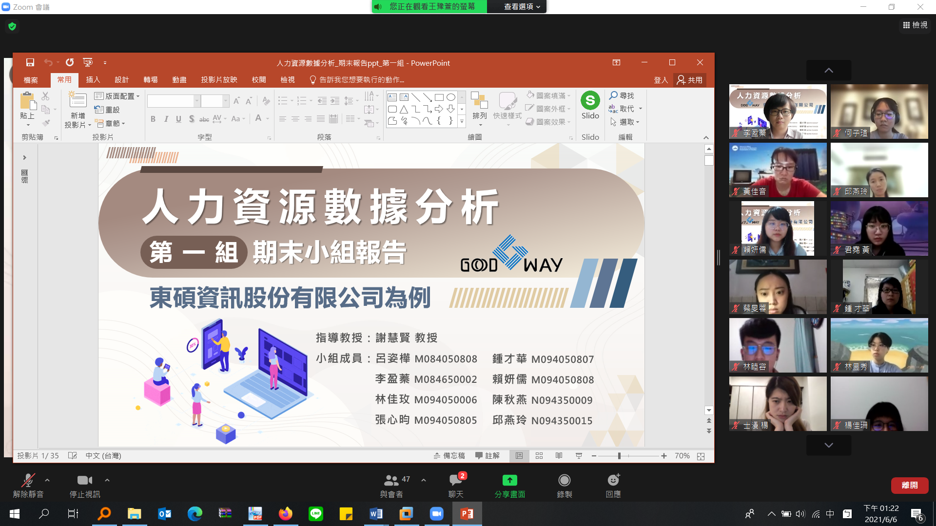This screenshot has height=526, width=936.
Task: Click the Redo icon in quick access toolbar
Action: (x=70, y=62)
